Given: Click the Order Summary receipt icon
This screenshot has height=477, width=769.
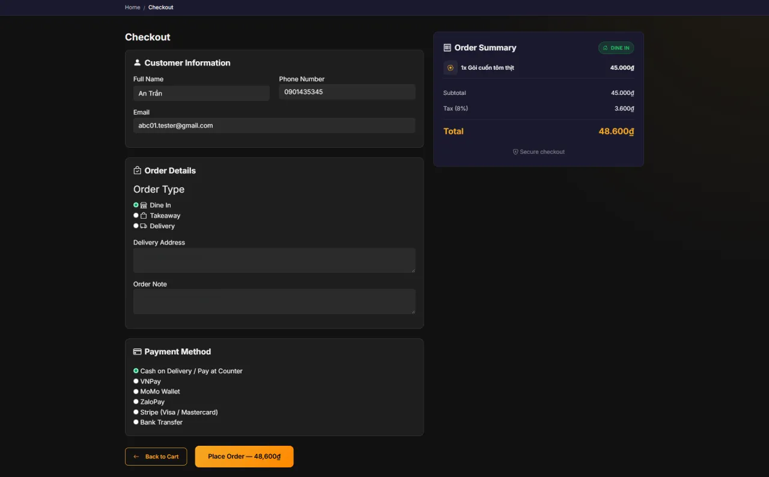Looking at the screenshot, I should coord(447,47).
